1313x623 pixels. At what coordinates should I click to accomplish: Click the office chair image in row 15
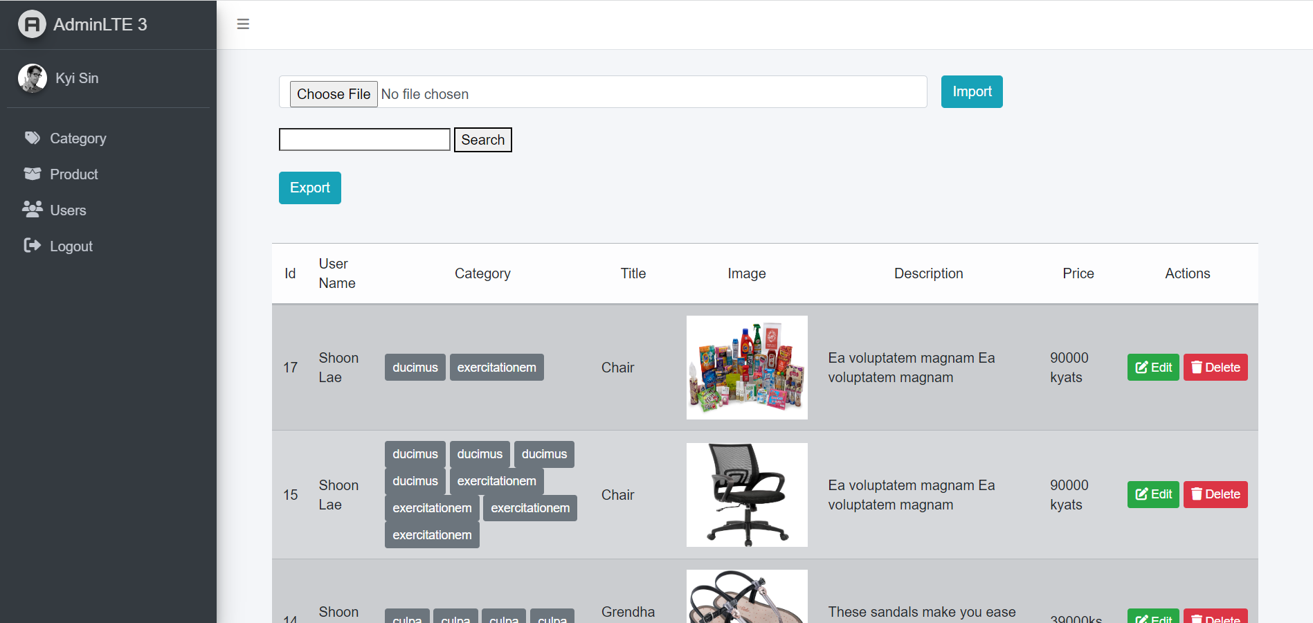point(747,495)
